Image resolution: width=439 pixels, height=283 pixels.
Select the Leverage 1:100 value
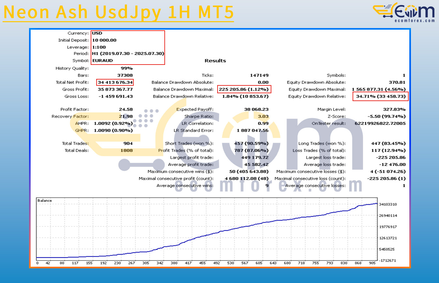click(99, 47)
